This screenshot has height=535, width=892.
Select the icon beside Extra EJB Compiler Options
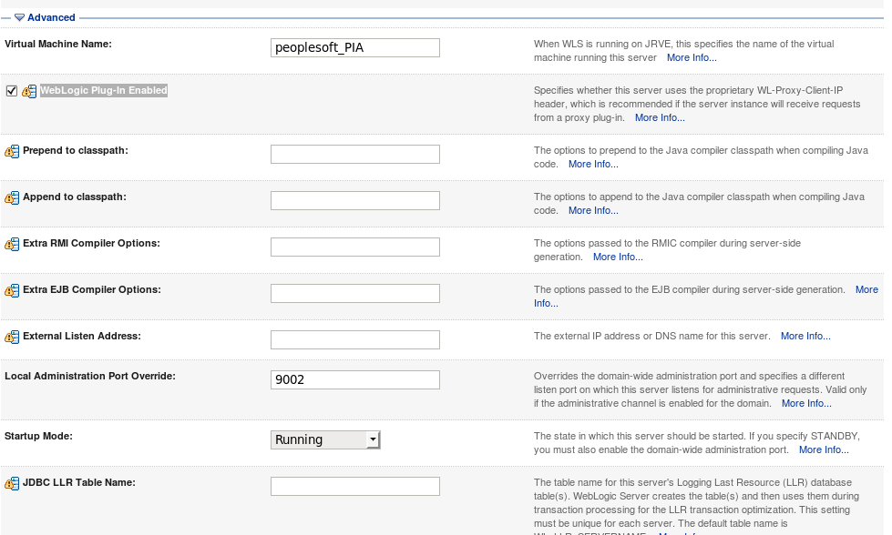[x=12, y=290]
